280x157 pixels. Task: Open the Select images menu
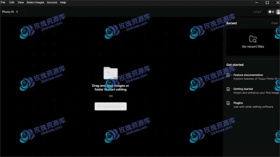(x=35, y=2)
